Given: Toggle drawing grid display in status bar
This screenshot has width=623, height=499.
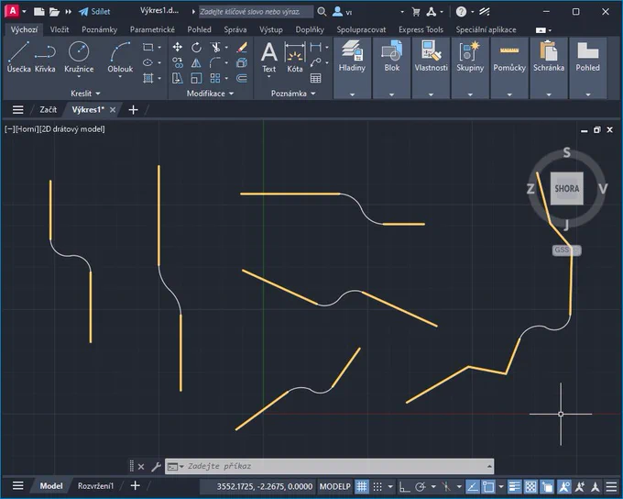Looking at the screenshot, I should click(362, 486).
